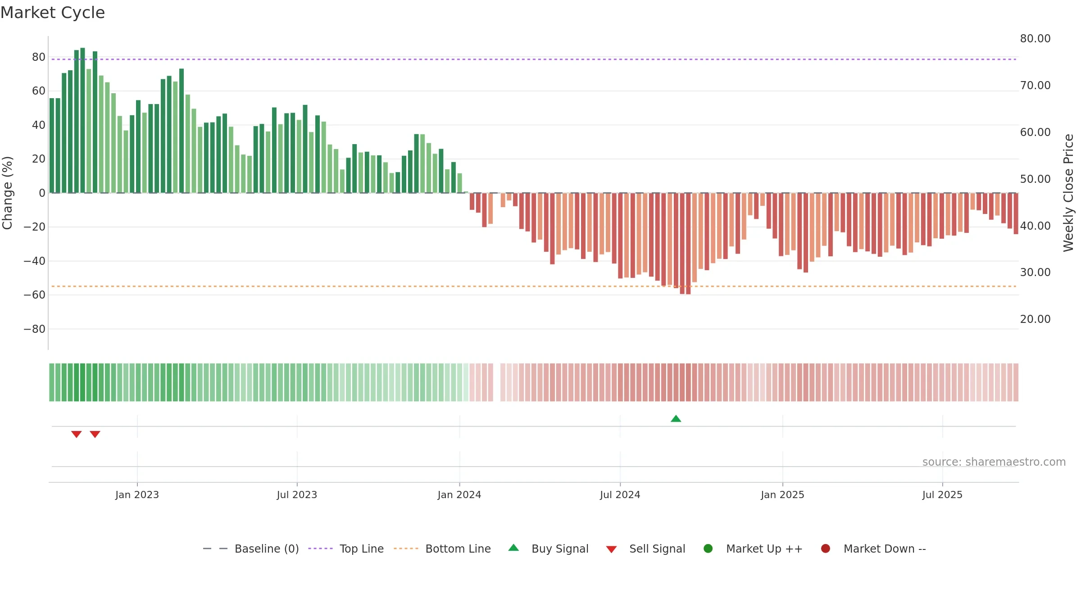
Task: Click the Jul 2023 axis label
Action: [x=297, y=495]
